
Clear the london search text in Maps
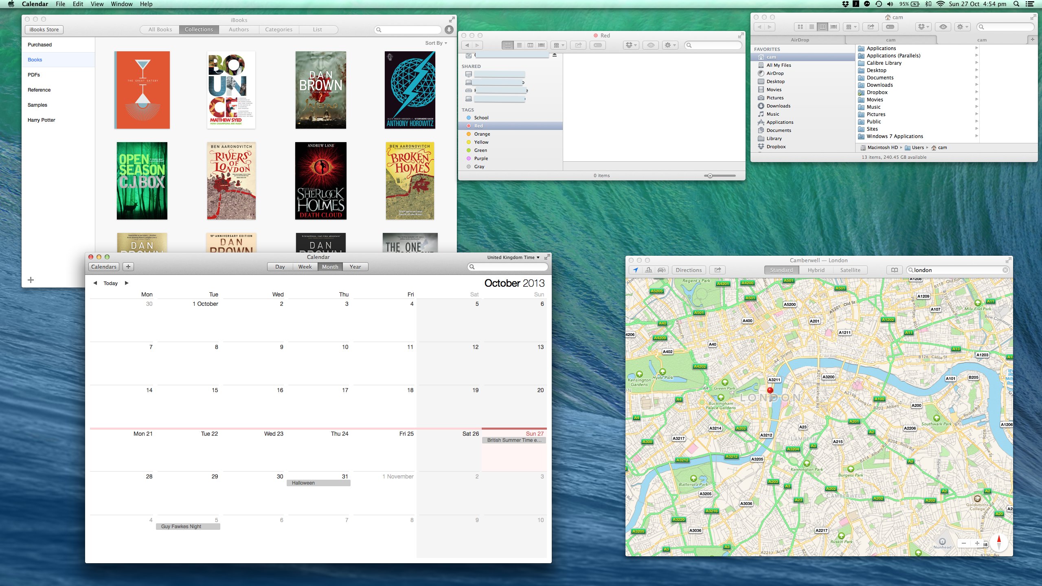pyautogui.click(x=1005, y=270)
